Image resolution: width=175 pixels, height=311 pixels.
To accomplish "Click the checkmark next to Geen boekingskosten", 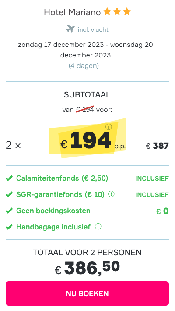I will (x=9, y=211).
